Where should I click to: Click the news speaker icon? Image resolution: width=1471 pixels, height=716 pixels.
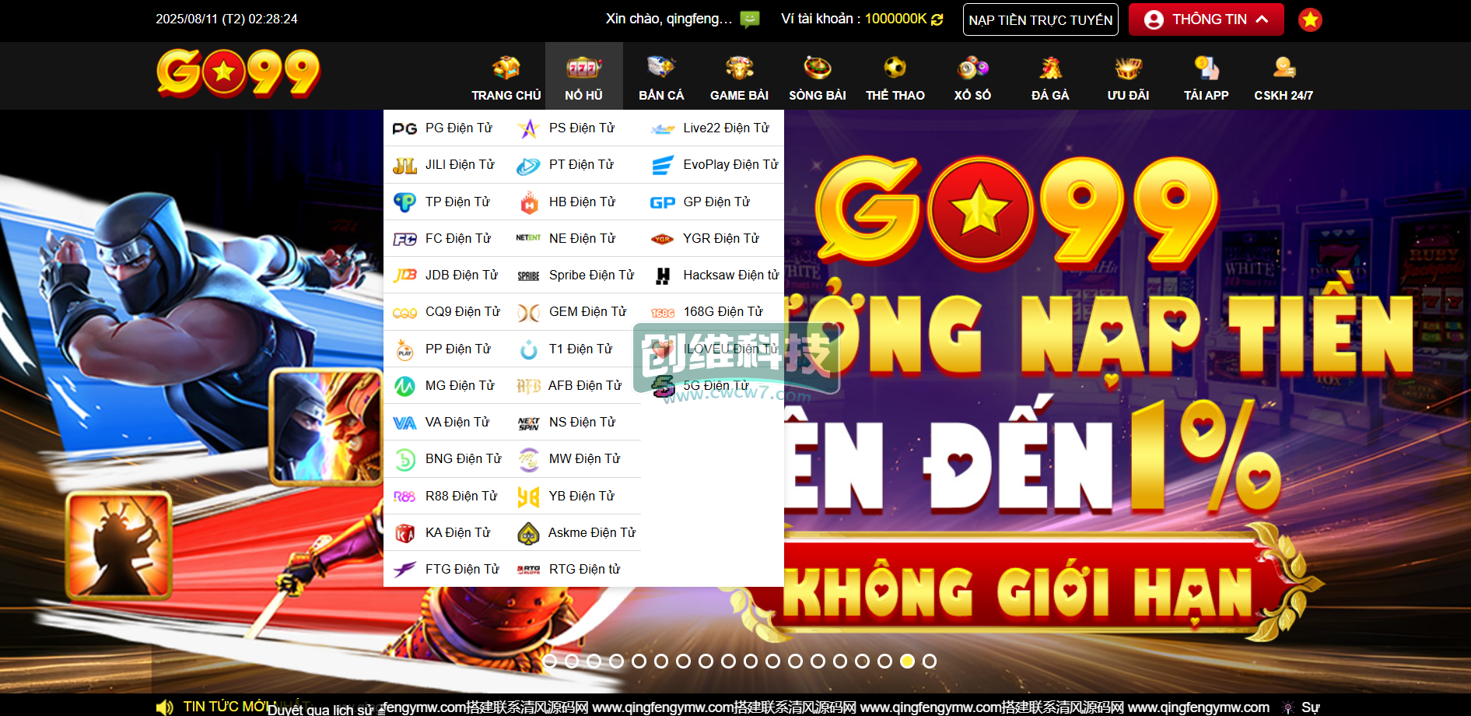click(x=164, y=707)
